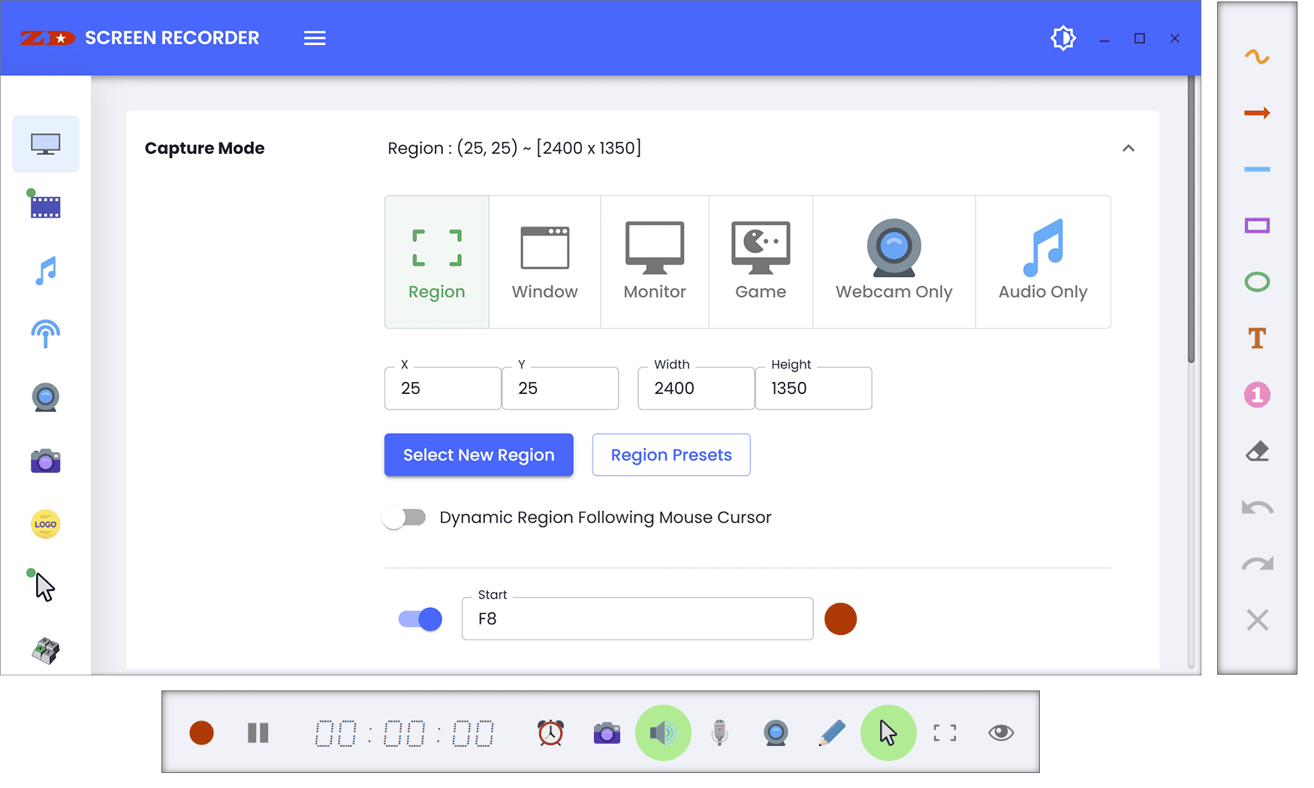Pause recording in the bottom toolbar
1314x788 pixels.
(x=258, y=732)
